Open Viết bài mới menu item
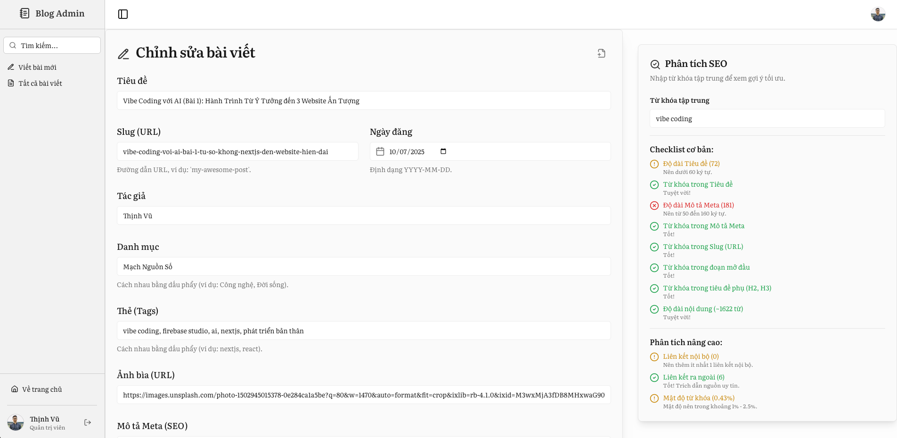 (38, 67)
